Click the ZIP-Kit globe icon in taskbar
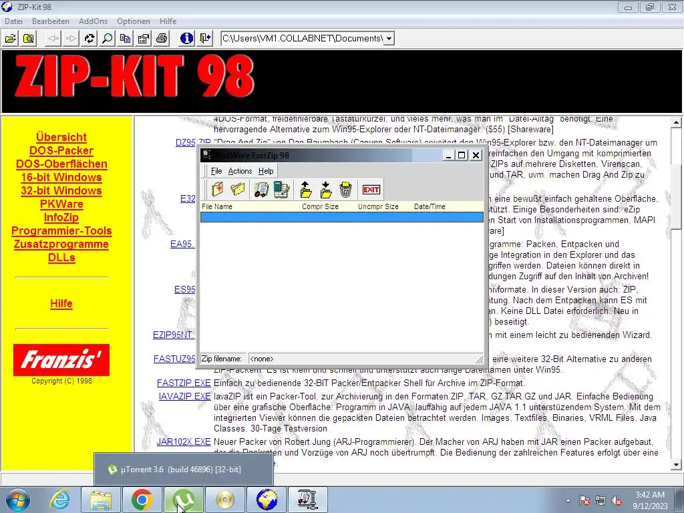684x513 pixels. coord(266,500)
